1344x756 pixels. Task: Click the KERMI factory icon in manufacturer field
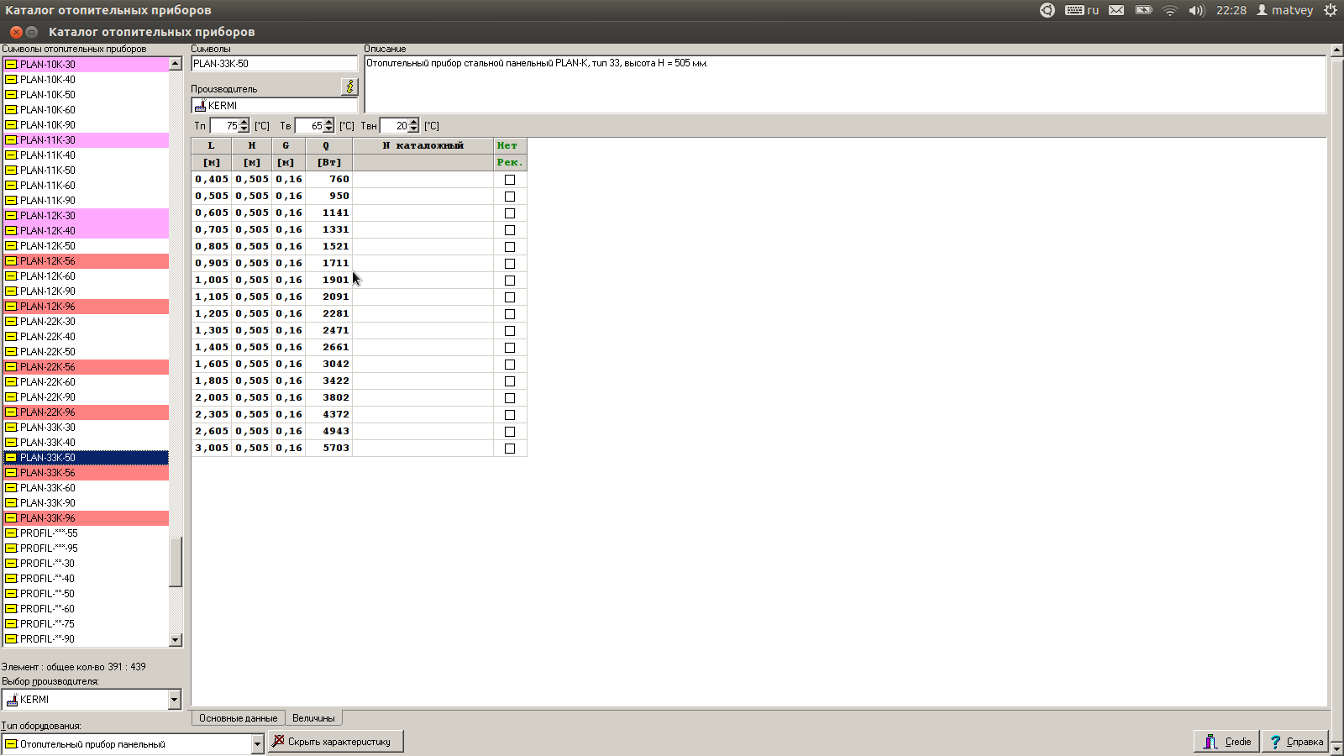click(200, 106)
